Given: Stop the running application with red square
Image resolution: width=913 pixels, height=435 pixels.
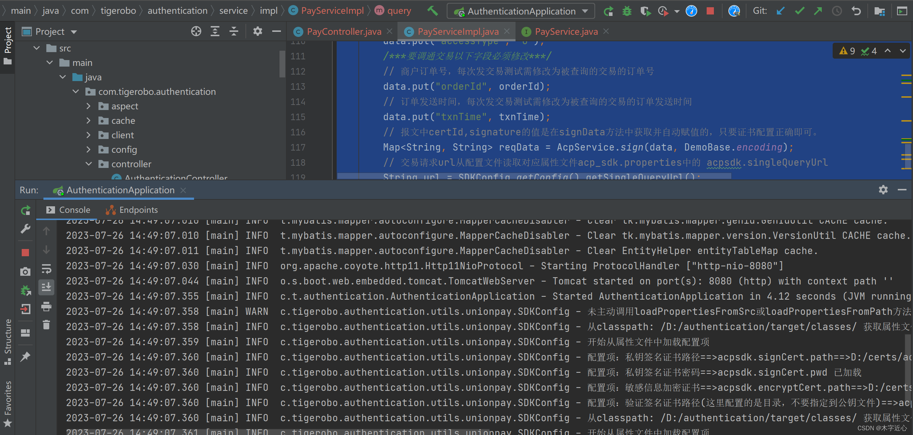Looking at the screenshot, I should (x=710, y=11).
